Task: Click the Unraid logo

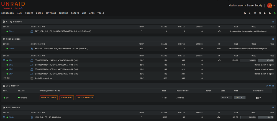Action: tap(13, 4)
